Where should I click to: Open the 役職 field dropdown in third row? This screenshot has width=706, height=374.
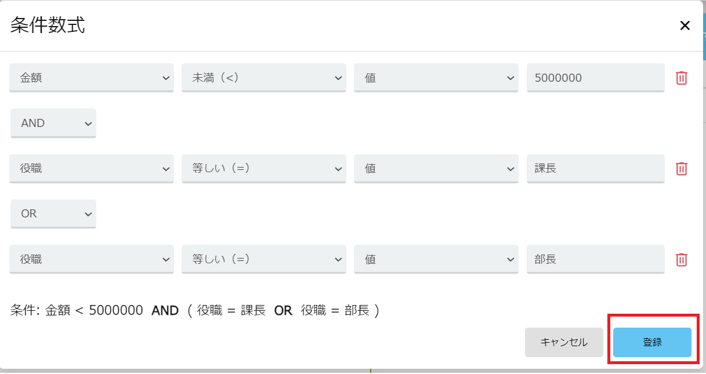[x=92, y=259]
